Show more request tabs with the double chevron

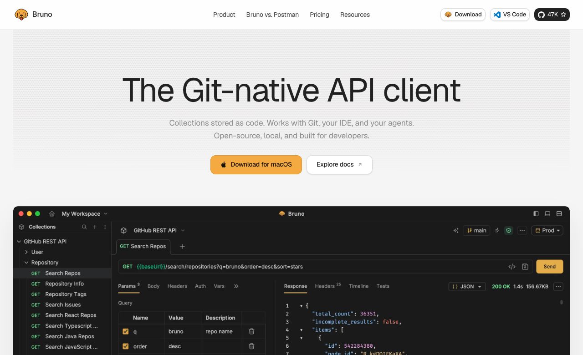236,286
